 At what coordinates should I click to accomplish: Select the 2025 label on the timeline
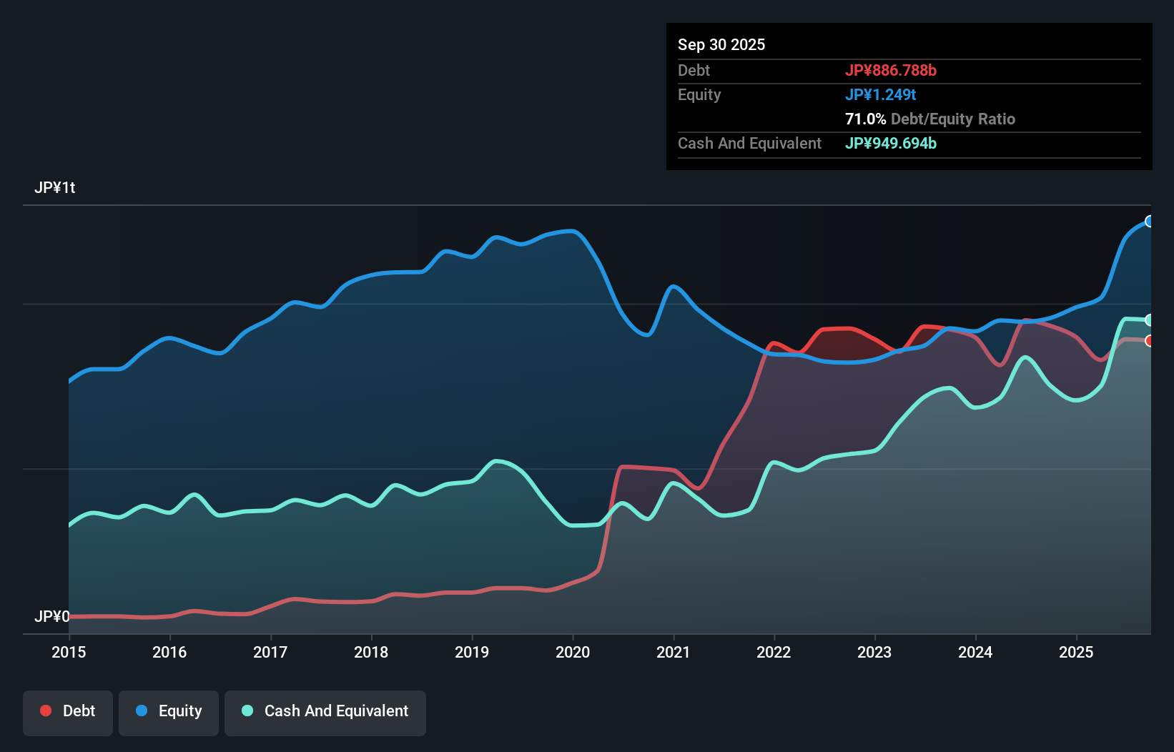coord(1077,653)
